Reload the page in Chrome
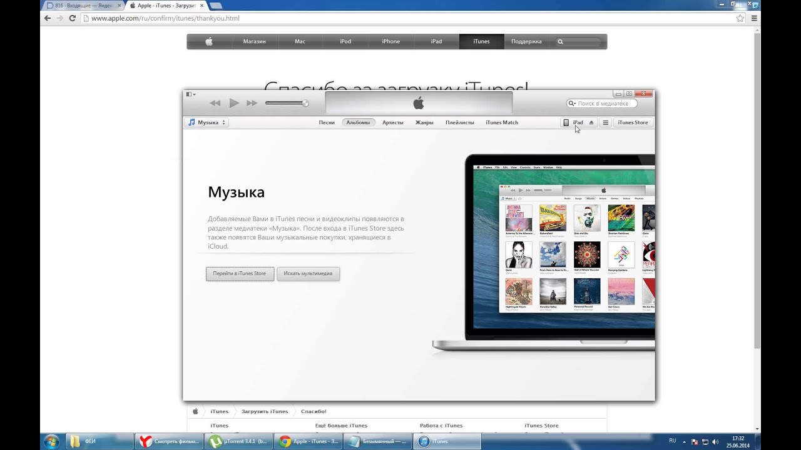This screenshot has height=450, width=801. (73, 18)
